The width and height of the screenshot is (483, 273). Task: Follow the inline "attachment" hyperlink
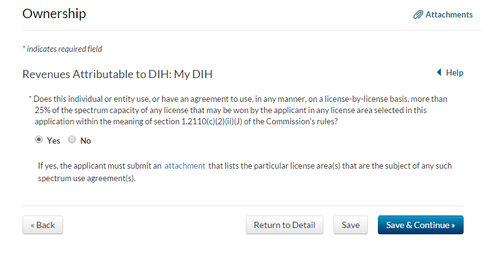click(x=185, y=166)
